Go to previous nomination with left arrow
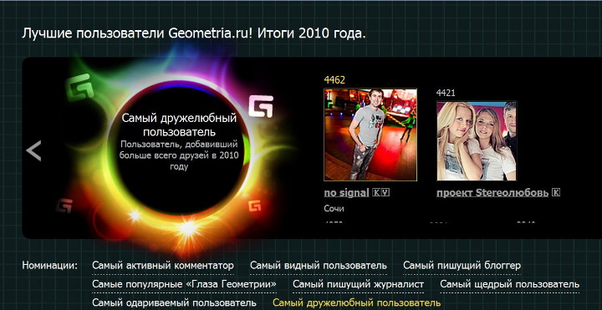 click(33, 150)
